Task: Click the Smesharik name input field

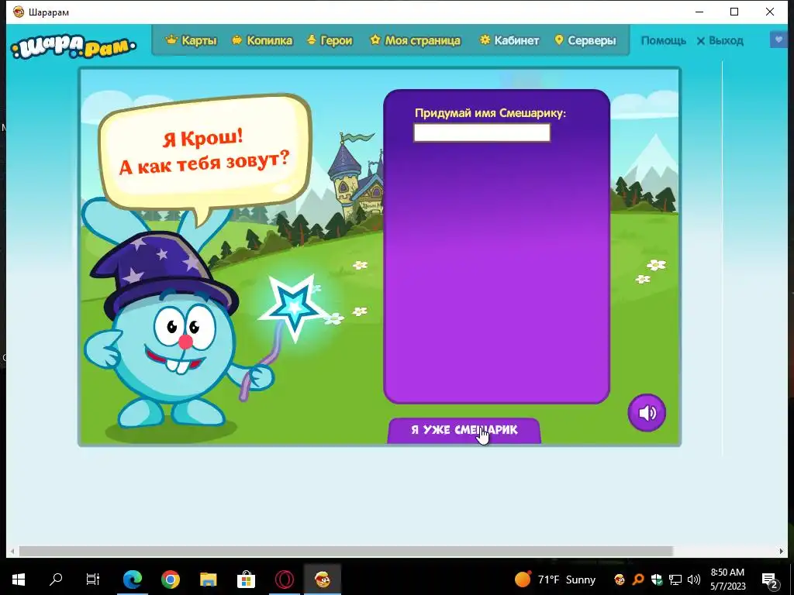Action: (x=482, y=132)
